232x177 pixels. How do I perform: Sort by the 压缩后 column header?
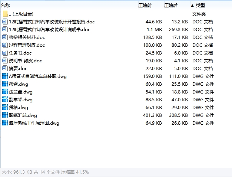pyautogui.click(x=171, y=6)
